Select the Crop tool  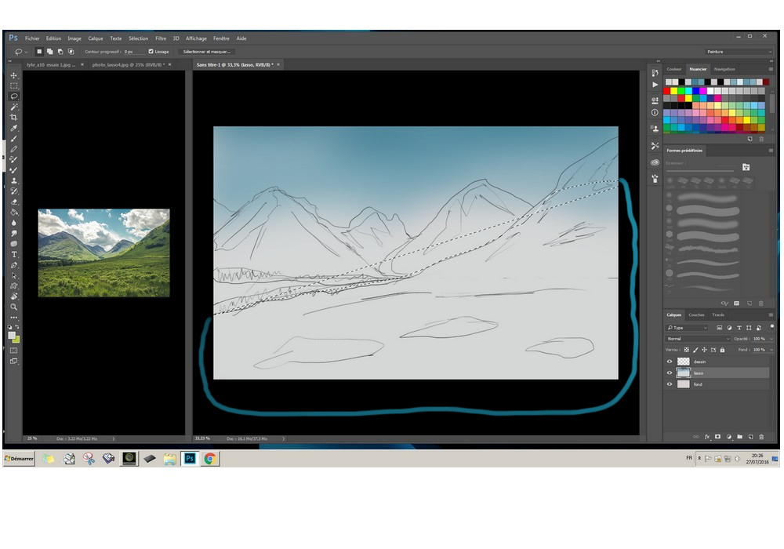coord(13,117)
